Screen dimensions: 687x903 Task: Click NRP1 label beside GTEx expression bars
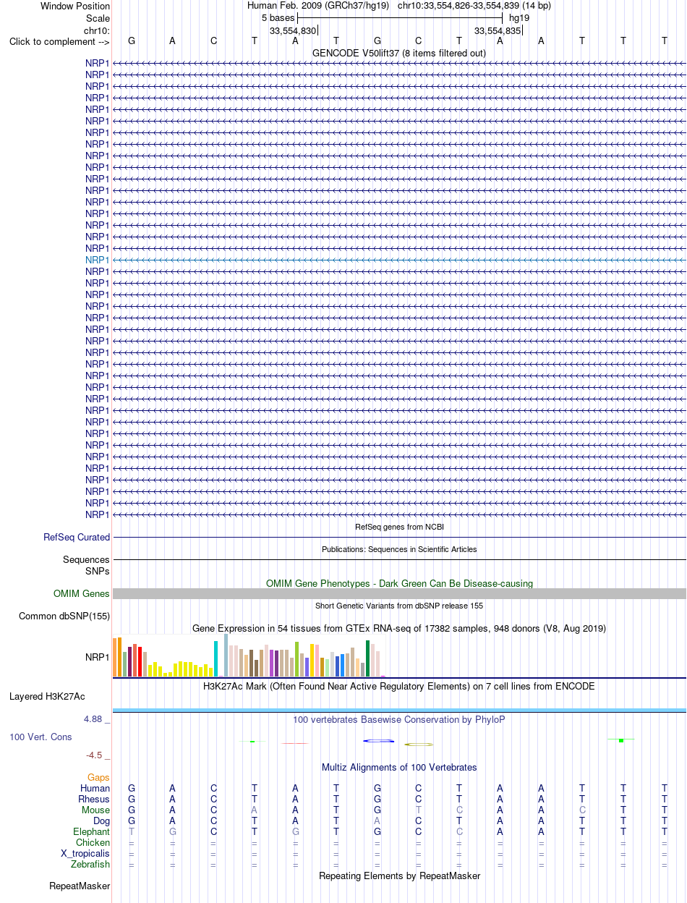pyautogui.click(x=98, y=658)
